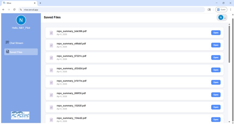Reload the page with refresh icon
This screenshot has width=234, height=124.
point(14,10)
